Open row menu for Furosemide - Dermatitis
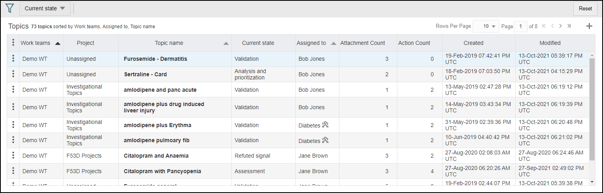Image resolution: width=603 pixels, height=193 pixels. pyautogui.click(x=13, y=59)
